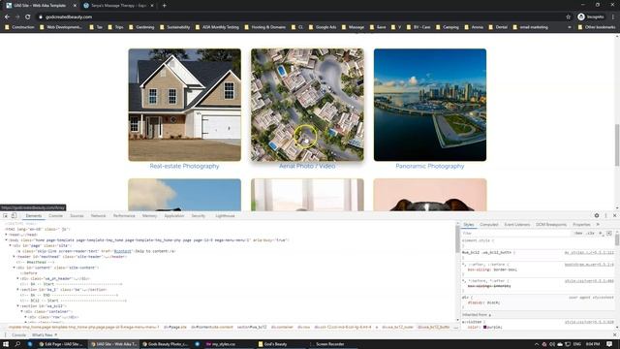
Task: Expand the head element node
Action: coord(6,235)
